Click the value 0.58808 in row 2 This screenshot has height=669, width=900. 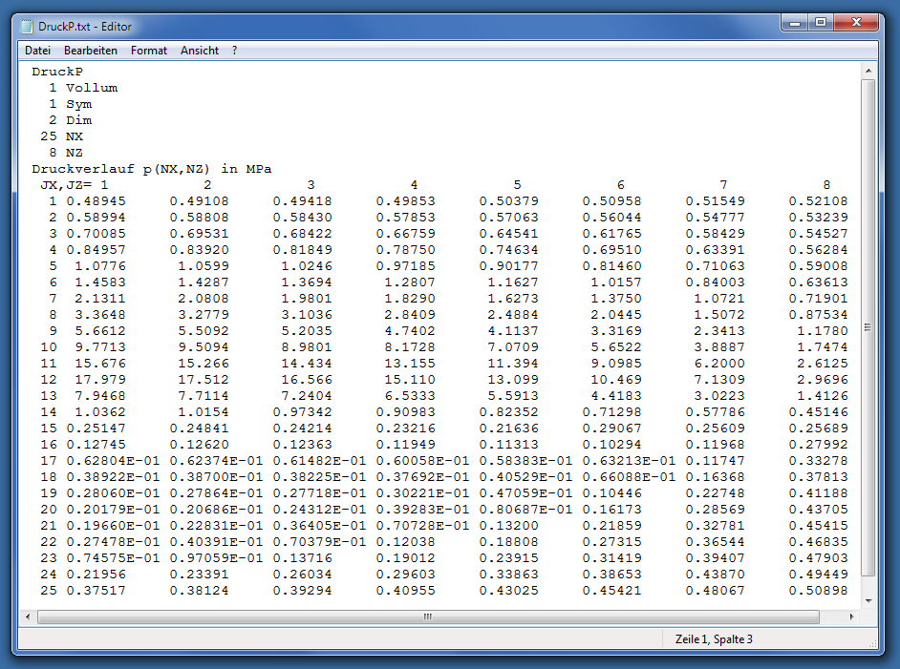click(x=199, y=218)
